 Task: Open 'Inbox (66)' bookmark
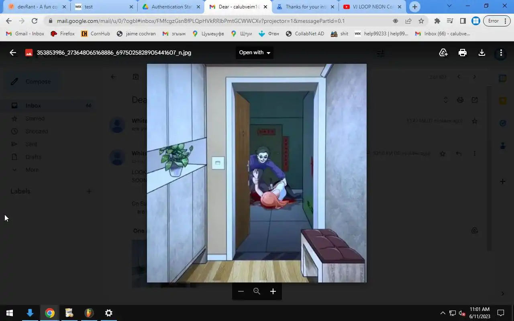(443, 34)
